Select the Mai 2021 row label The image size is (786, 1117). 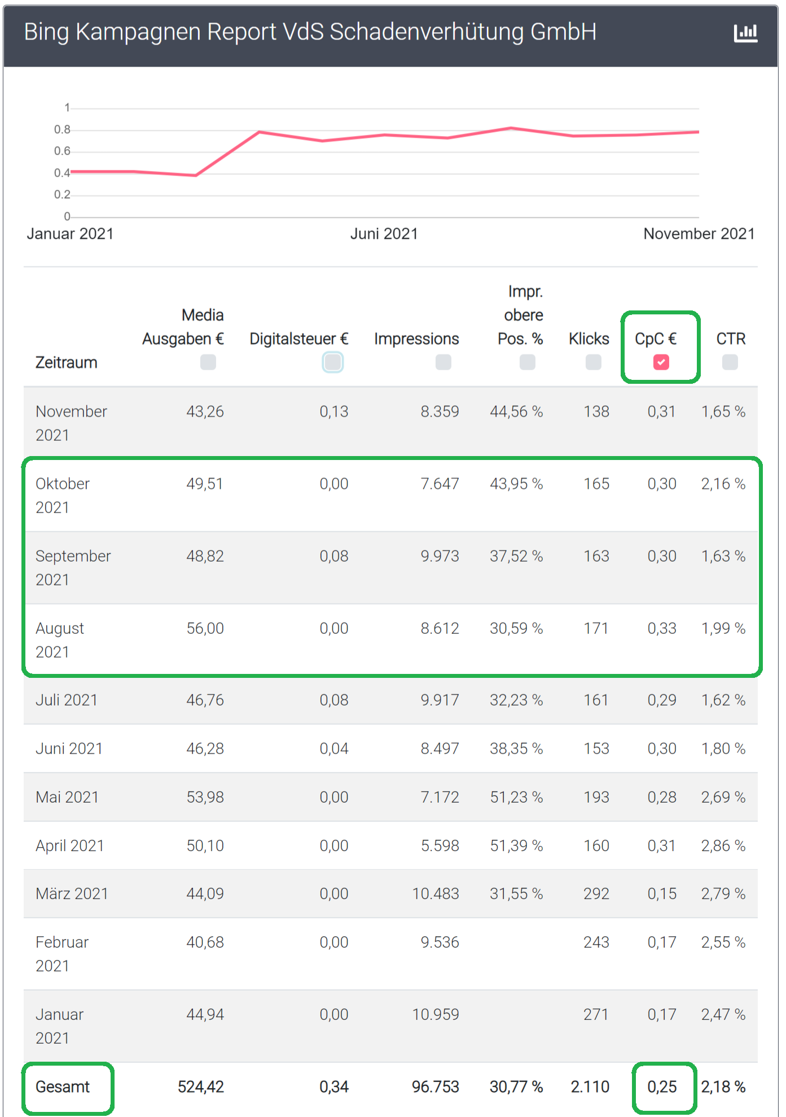(67, 797)
